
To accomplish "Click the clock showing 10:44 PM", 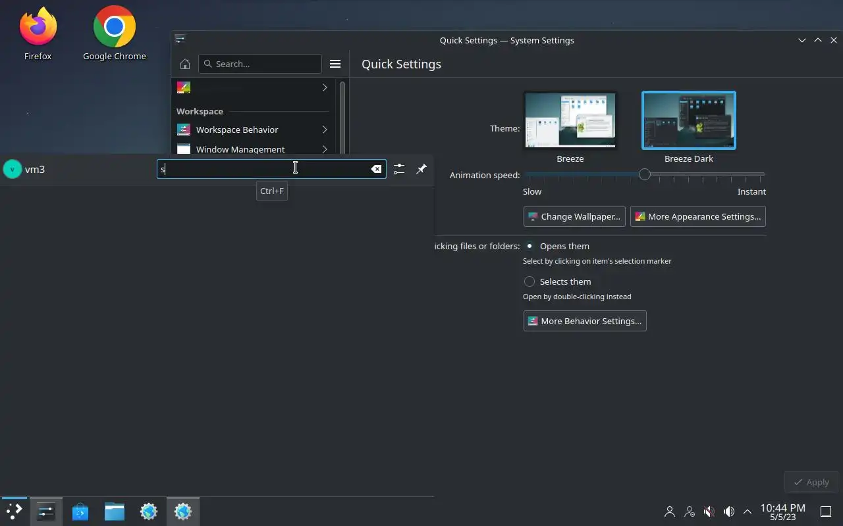I will click(782, 511).
